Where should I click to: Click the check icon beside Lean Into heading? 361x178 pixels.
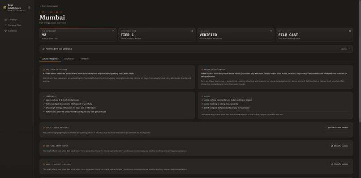[44, 96]
